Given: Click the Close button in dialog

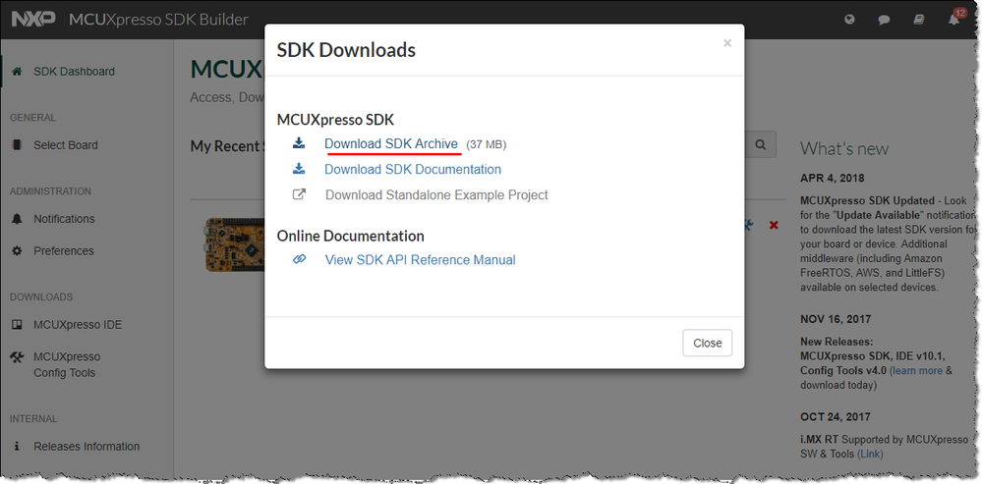Looking at the screenshot, I should click(707, 343).
